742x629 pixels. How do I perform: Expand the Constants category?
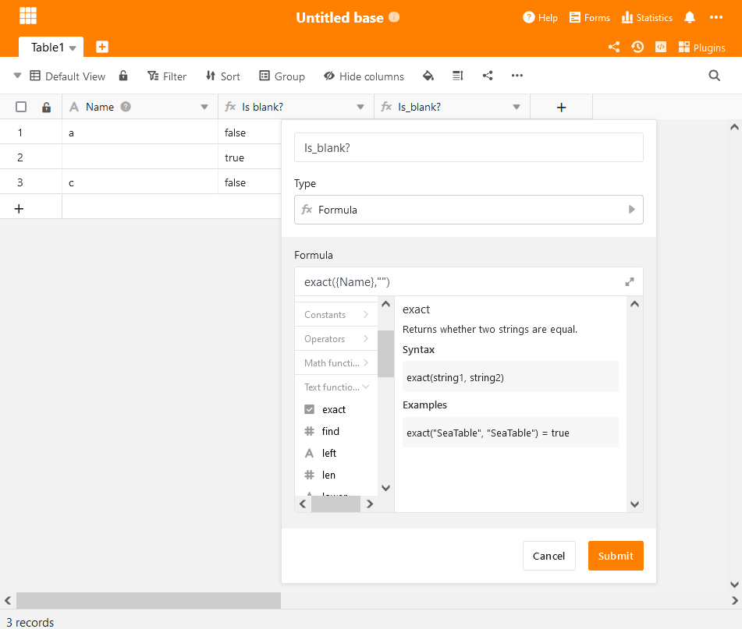pos(336,315)
